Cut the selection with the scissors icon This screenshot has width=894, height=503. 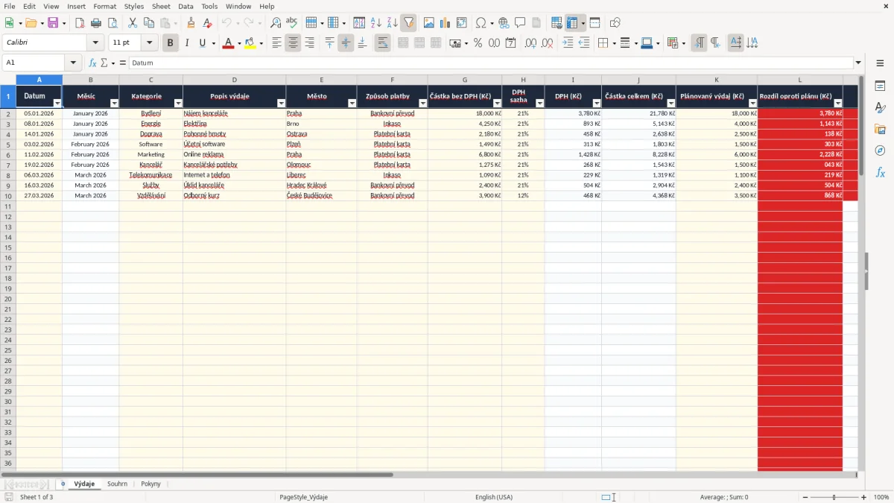pos(133,23)
